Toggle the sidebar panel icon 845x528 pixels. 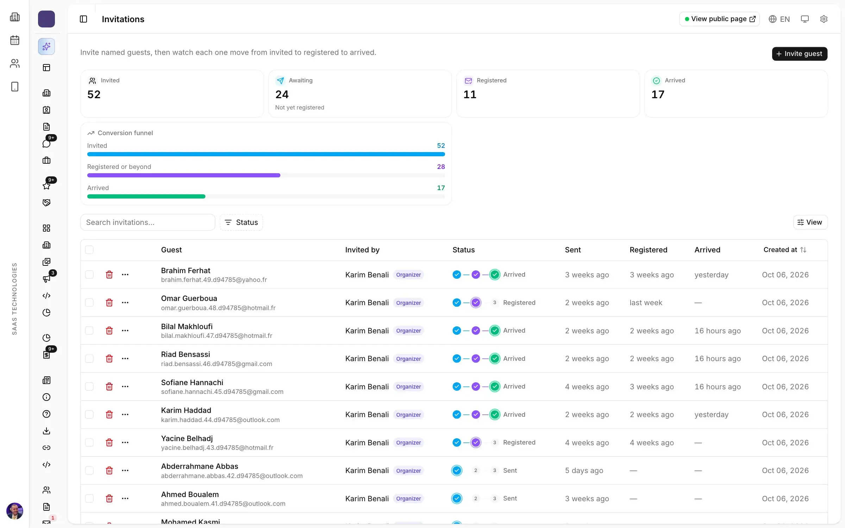click(x=83, y=19)
